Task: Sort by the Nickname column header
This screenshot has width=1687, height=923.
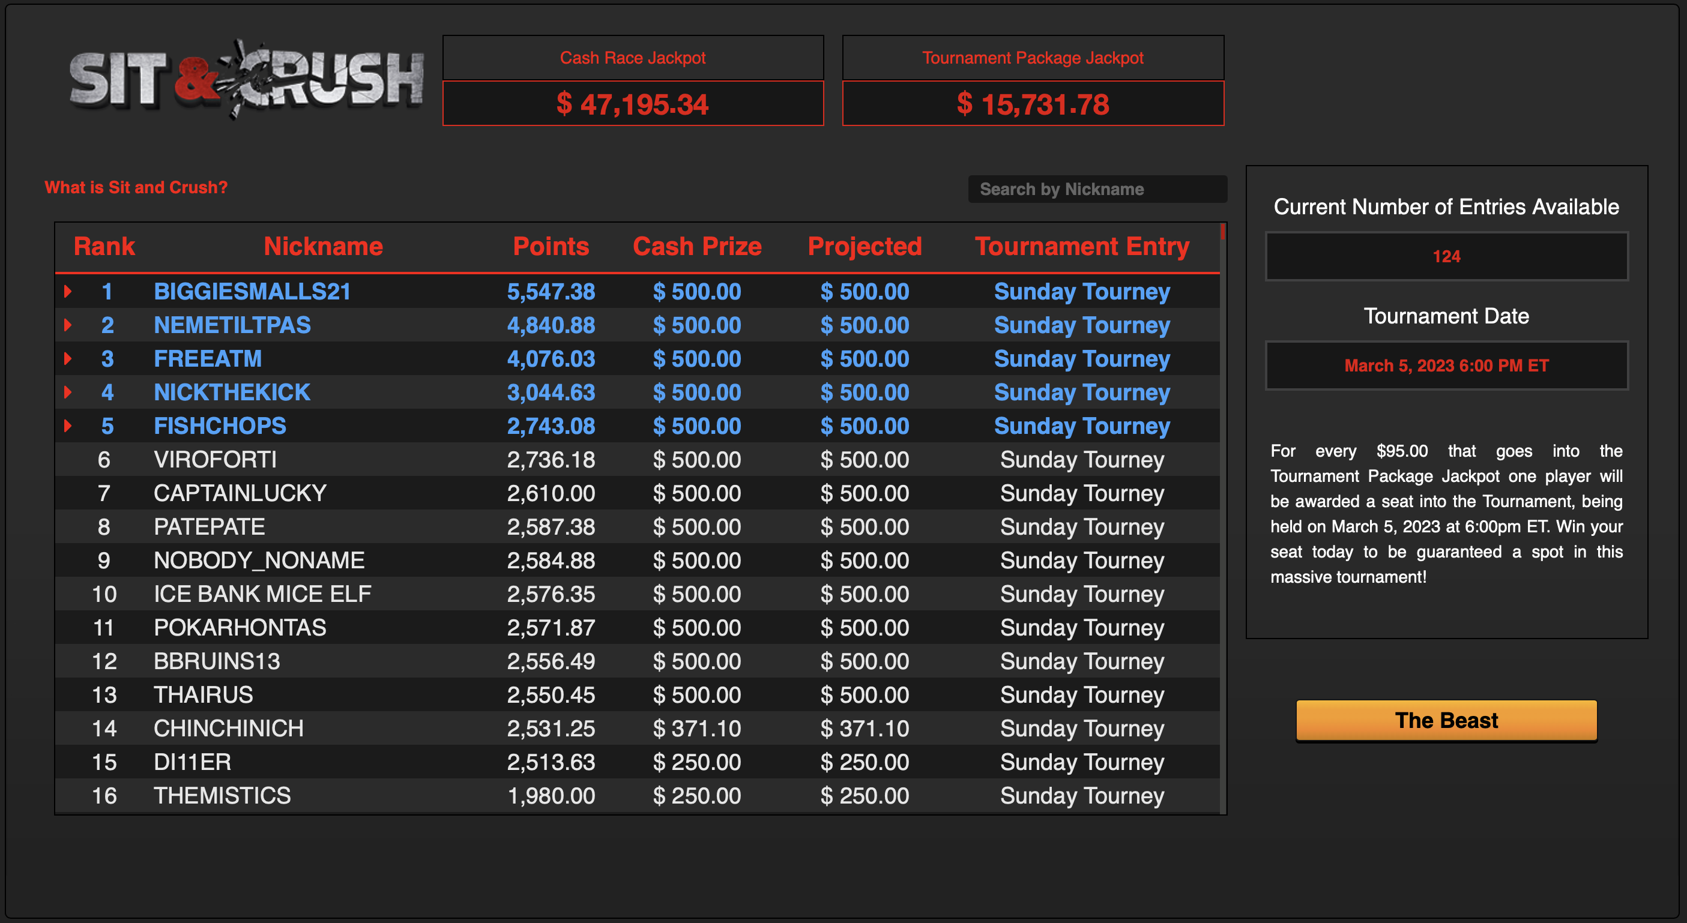Action: click(x=323, y=247)
